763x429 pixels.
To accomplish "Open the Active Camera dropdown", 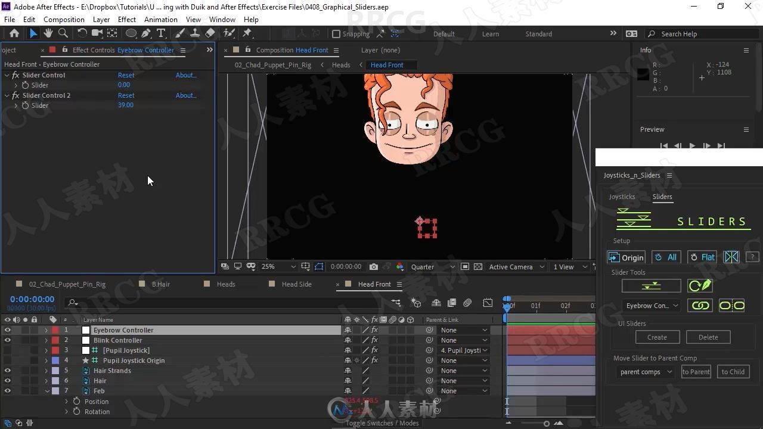I will pyautogui.click(x=516, y=267).
